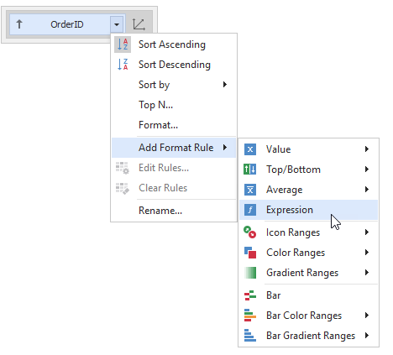Select the Color Ranges entry
The image size is (393, 355).
pos(308,253)
